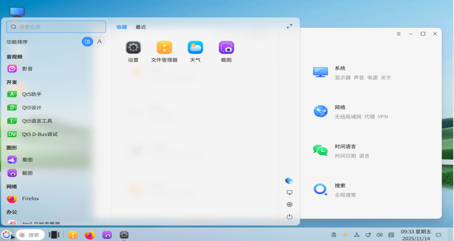The image size is (454, 241).
Task: Open the 关于 link under 系统
Action: point(386,78)
